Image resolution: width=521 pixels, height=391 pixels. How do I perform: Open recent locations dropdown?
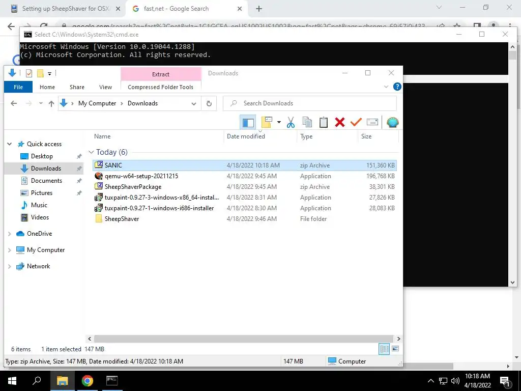(x=41, y=103)
